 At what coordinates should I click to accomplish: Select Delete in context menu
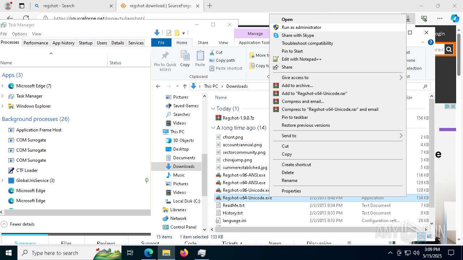(337, 173)
